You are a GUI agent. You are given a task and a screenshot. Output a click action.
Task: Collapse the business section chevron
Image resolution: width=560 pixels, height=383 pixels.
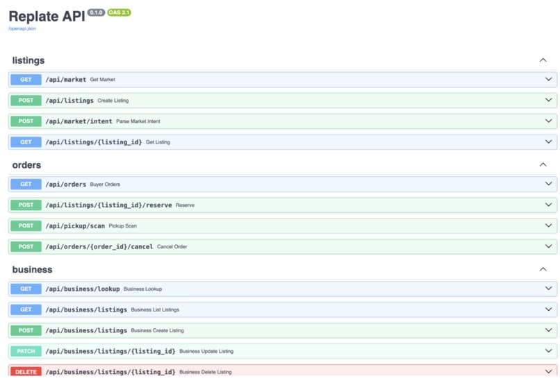click(543, 269)
